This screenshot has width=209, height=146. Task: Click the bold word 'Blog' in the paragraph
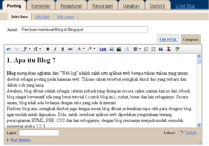click(x=11, y=73)
